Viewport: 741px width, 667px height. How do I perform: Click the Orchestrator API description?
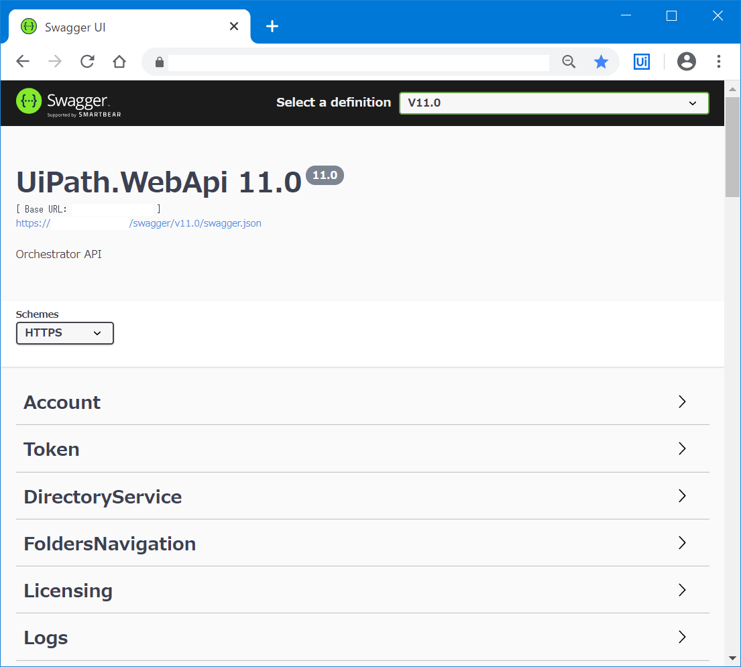pos(58,254)
